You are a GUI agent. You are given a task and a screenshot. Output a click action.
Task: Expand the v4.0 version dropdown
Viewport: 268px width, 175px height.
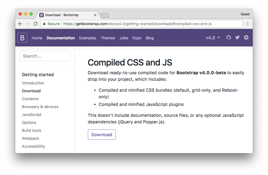pyautogui.click(x=213, y=38)
